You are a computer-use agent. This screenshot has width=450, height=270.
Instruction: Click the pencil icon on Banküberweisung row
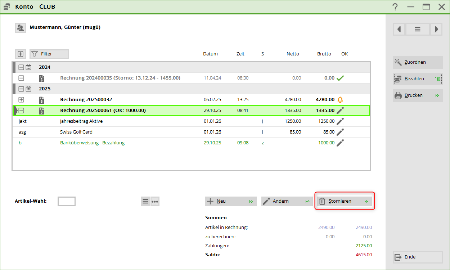coord(340,143)
